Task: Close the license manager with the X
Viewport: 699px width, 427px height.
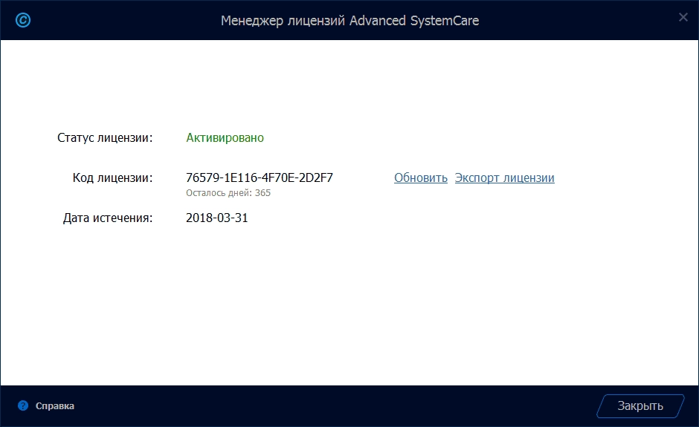Action: 683,17
